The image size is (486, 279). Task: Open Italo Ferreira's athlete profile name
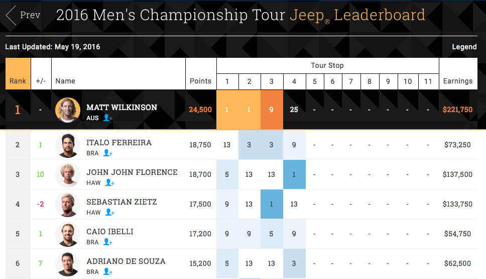(x=119, y=143)
